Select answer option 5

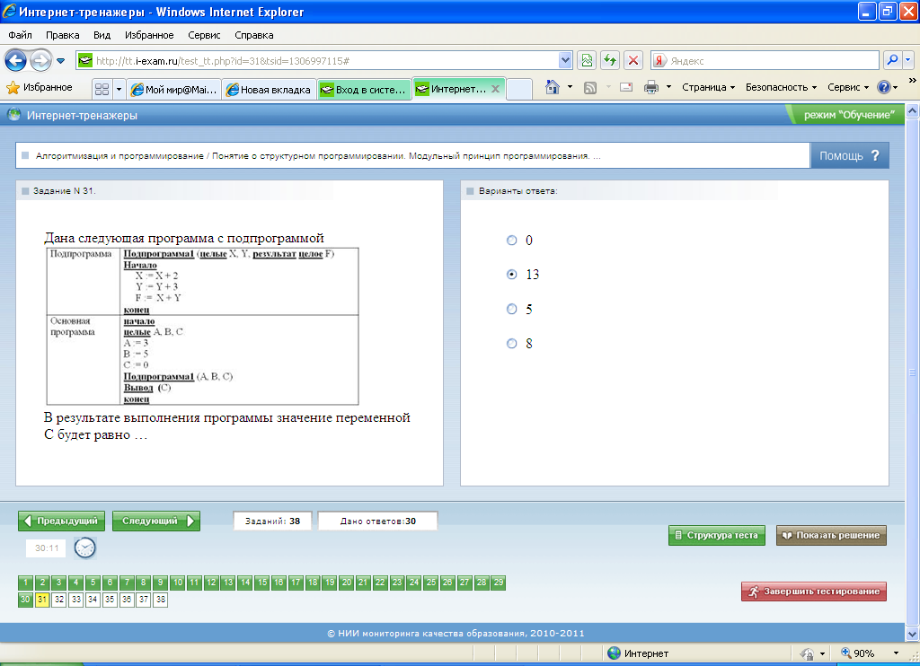pyautogui.click(x=511, y=309)
